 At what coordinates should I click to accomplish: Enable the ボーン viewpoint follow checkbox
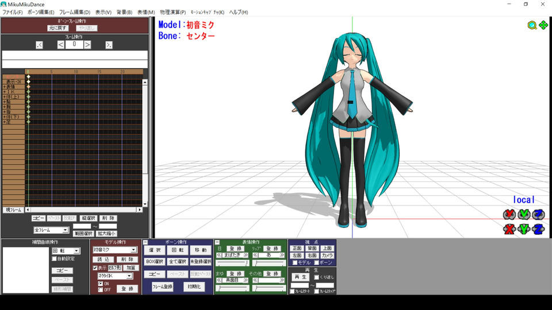(316, 262)
